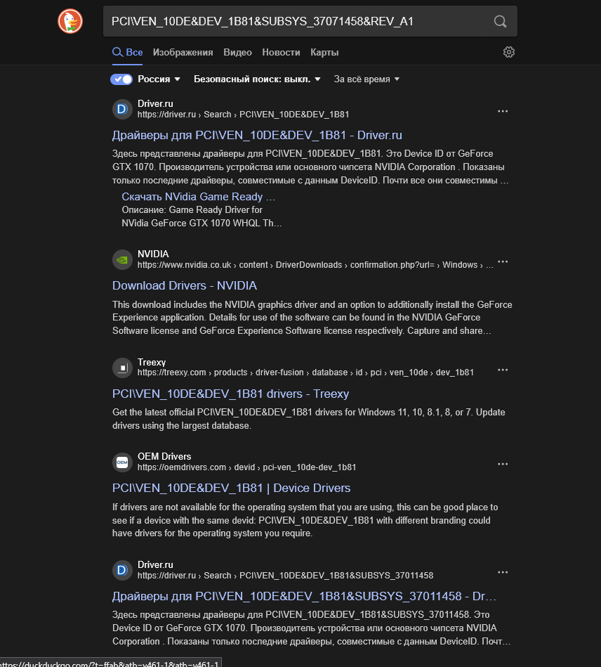The height and width of the screenshot is (667, 601).
Task: Open the Безопасный поиск dropdown
Action: (257, 79)
